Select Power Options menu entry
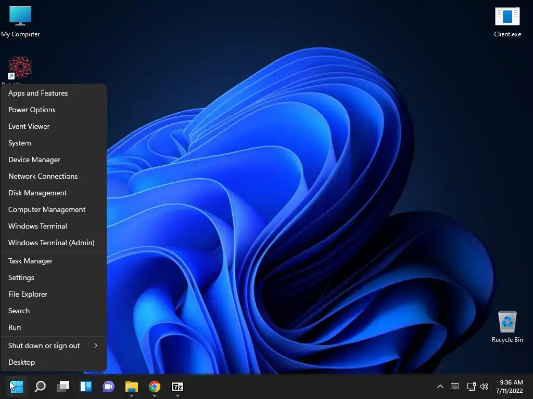This screenshot has width=533, height=399. (x=54, y=110)
